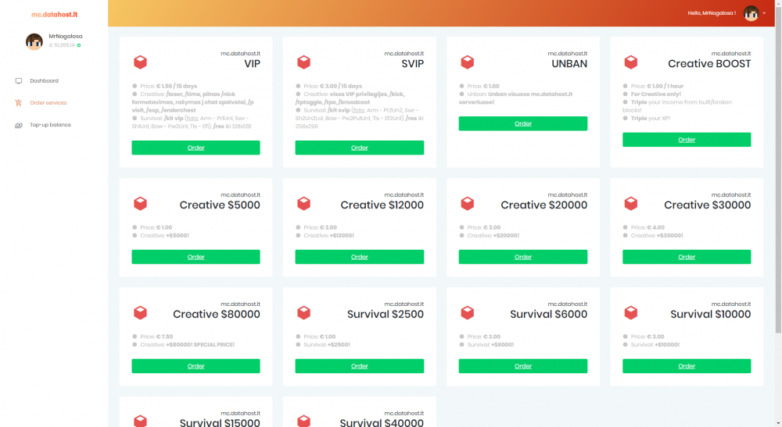The width and height of the screenshot is (782, 427).
Task: Click the Order services cart icon
Action: [x=19, y=102]
